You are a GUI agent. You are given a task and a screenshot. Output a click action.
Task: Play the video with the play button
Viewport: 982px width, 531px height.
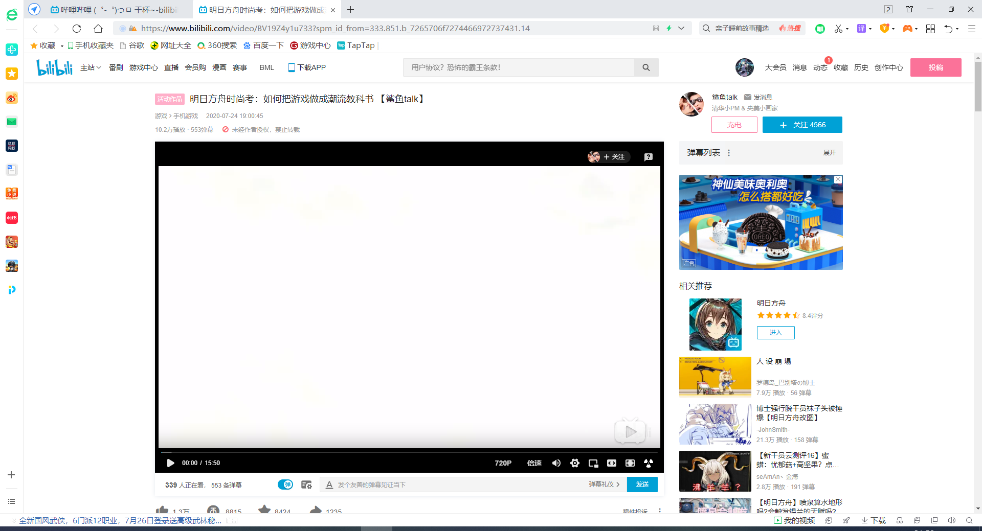tap(170, 463)
